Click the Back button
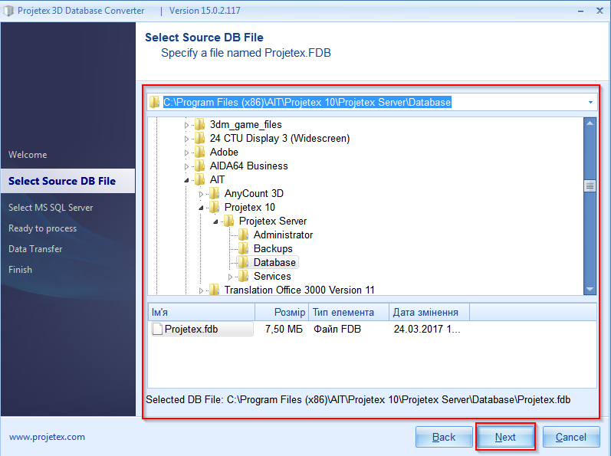The height and width of the screenshot is (456, 611). click(444, 437)
